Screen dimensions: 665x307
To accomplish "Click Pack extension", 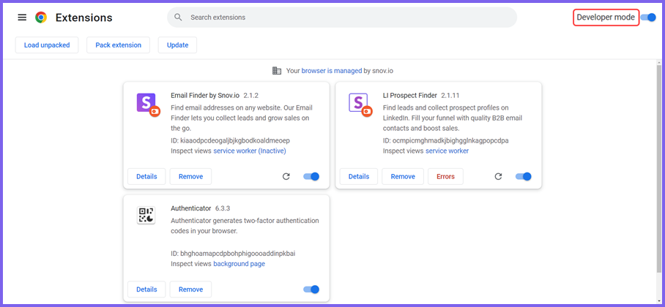I will (x=119, y=45).
